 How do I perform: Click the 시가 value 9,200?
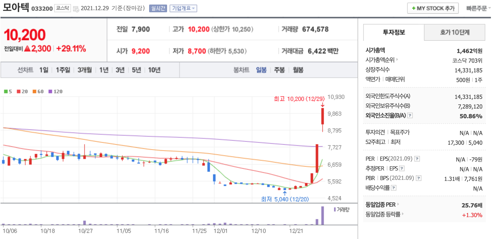tap(140, 51)
